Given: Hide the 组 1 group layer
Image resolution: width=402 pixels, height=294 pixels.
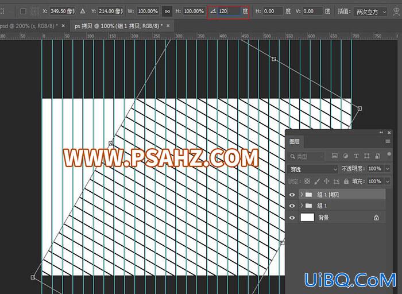Looking at the screenshot, I should tap(292, 206).
